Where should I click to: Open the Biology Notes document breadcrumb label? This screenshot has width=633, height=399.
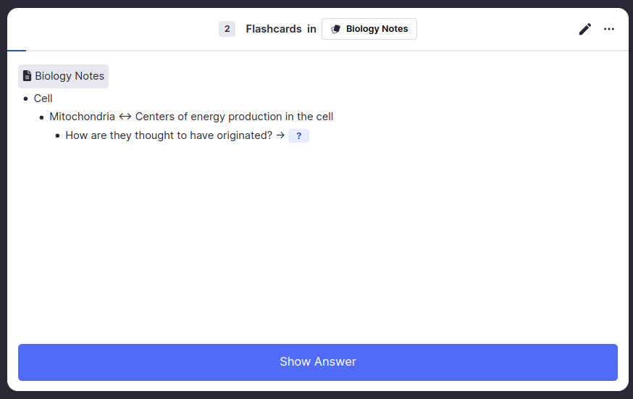[70, 76]
